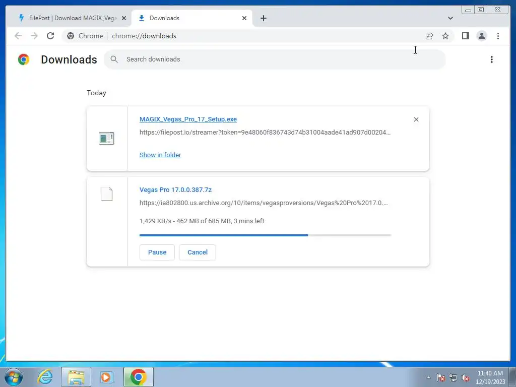Close the Chrome window
516x387 pixels.
click(498, 10)
